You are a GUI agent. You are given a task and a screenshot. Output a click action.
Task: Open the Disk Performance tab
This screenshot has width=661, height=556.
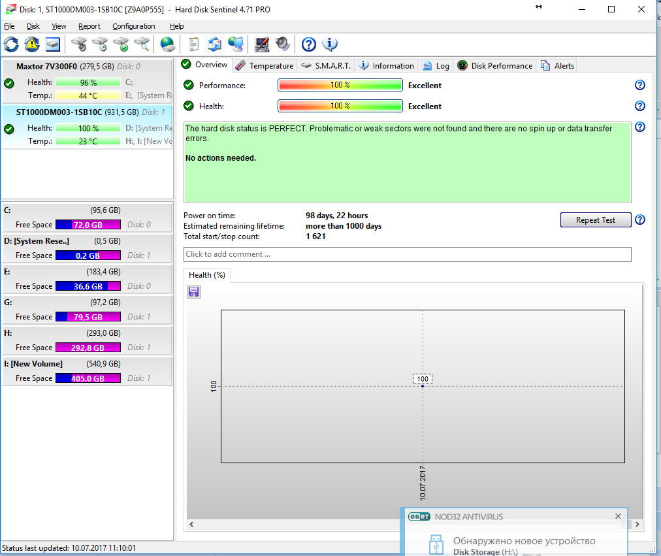(495, 65)
